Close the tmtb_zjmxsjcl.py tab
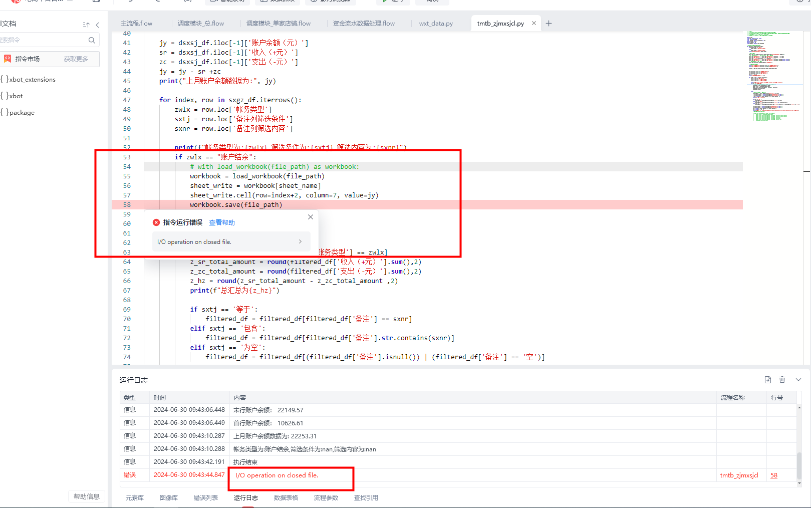Viewport: 811px width, 508px height. (534, 23)
